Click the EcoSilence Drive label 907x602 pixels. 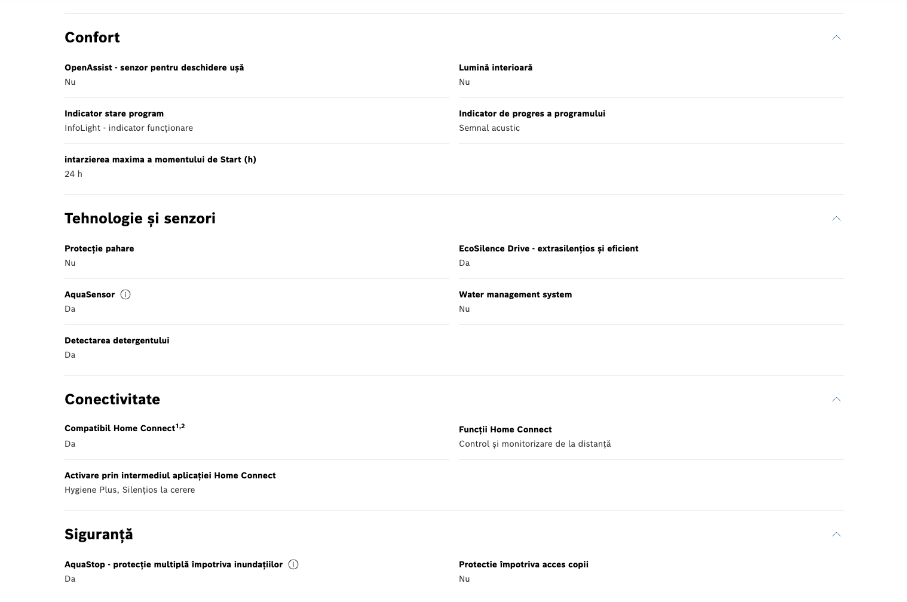(549, 248)
